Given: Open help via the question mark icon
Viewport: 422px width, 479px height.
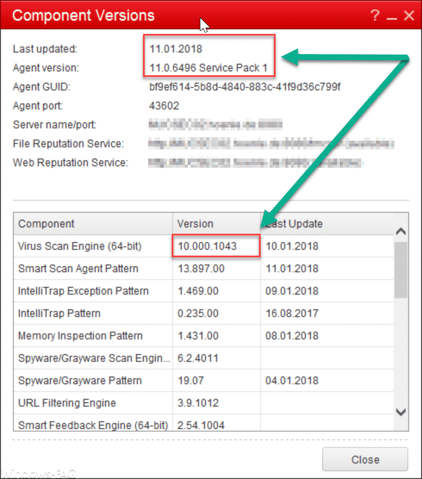Looking at the screenshot, I should pyautogui.click(x=375, y=15).
